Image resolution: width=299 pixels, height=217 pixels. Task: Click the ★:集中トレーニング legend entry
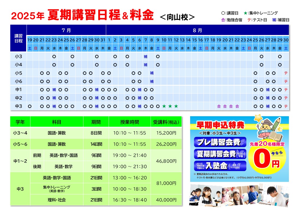point(261,13)
